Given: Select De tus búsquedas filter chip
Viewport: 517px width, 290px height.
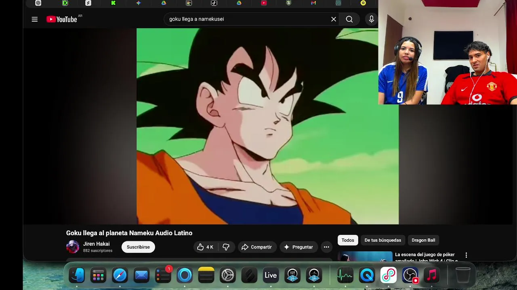Looking at the screenshot, I should 382,240.
